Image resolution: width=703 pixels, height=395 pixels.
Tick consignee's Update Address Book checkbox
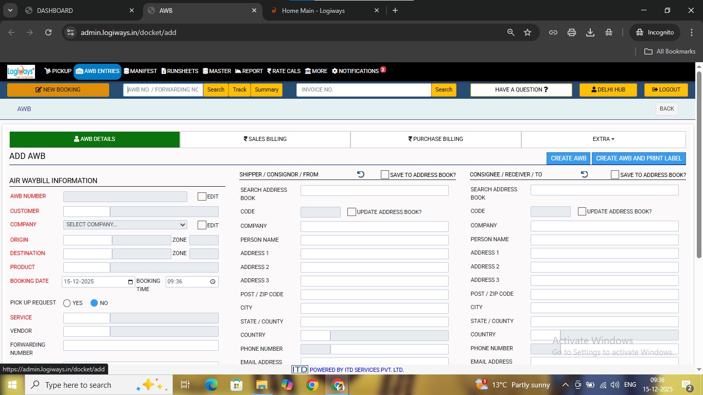582,211
